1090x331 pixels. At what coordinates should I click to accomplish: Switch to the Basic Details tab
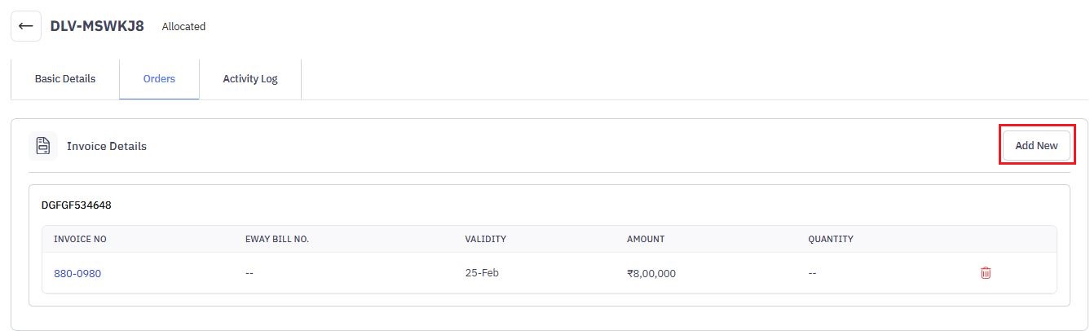(65, 79)
